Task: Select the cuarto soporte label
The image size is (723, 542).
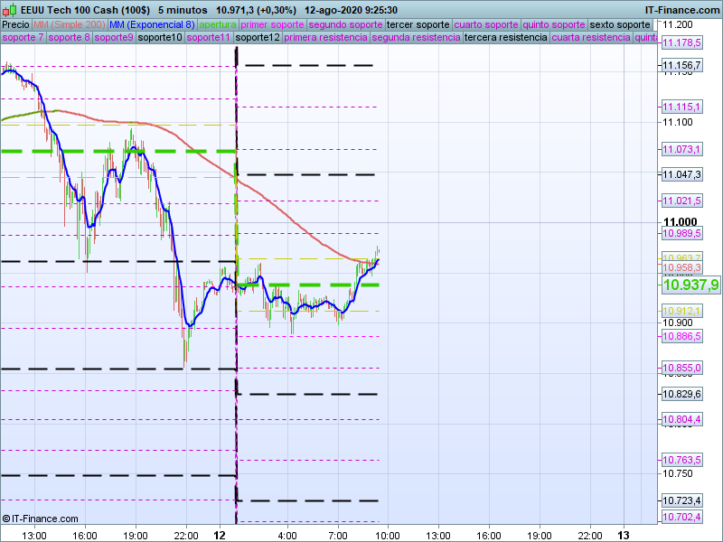Action: point(486,24)
